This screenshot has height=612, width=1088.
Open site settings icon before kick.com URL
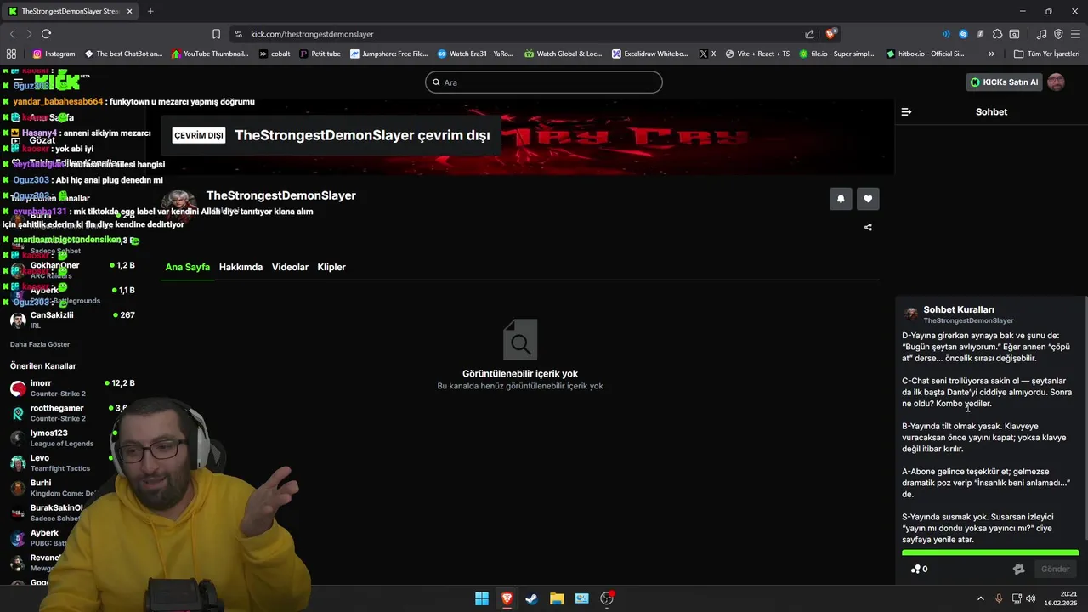238,34
